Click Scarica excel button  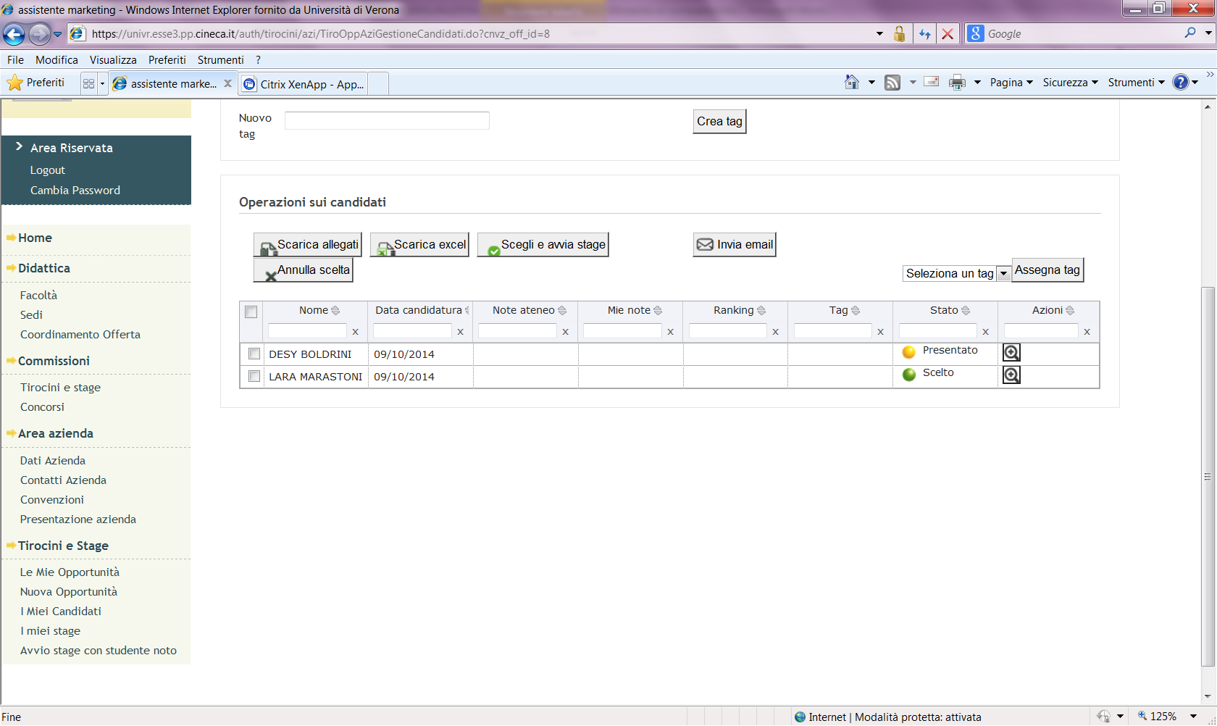coord(420,245)
